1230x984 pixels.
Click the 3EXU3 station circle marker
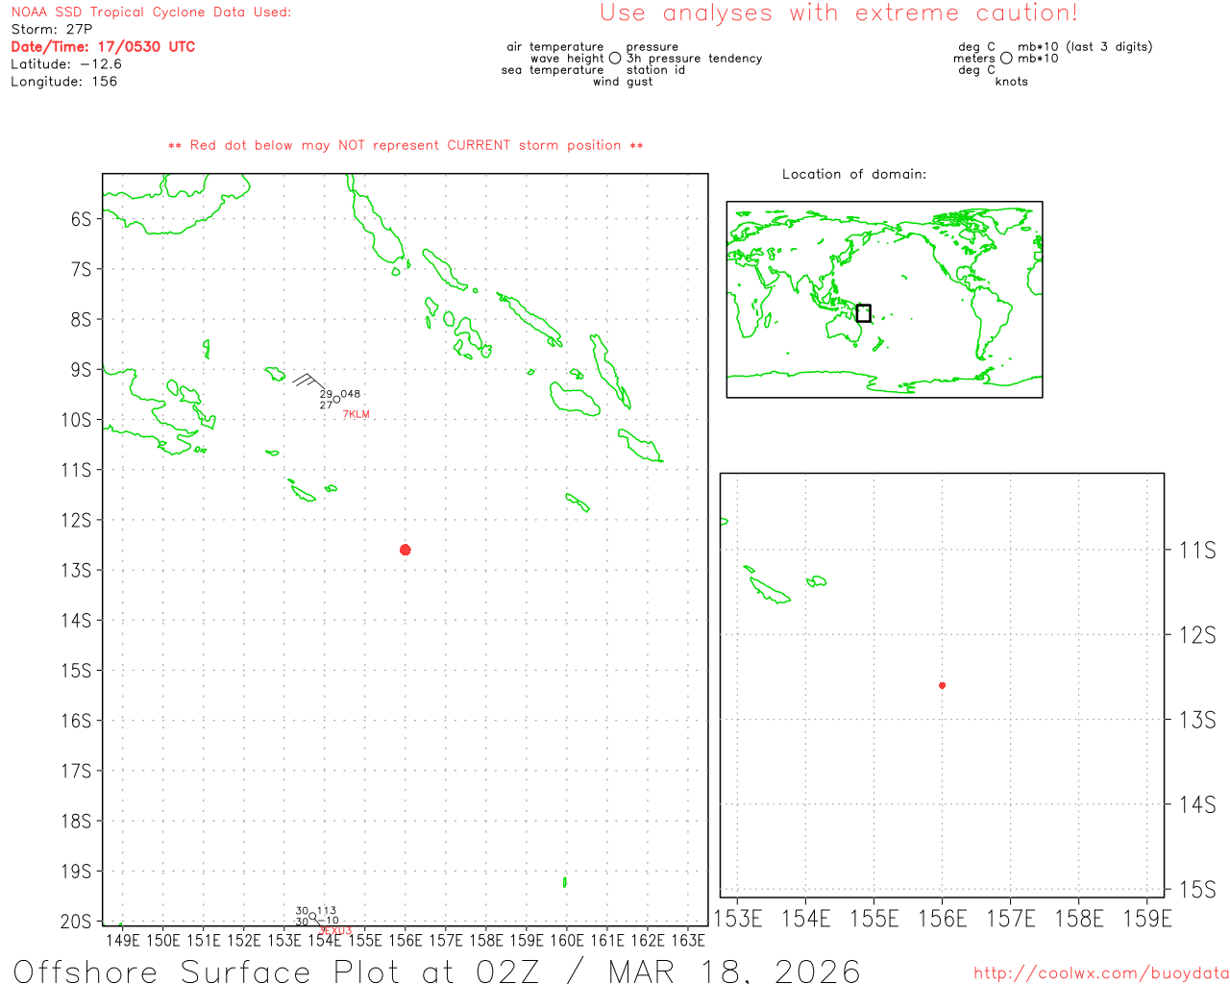(312, 917)
